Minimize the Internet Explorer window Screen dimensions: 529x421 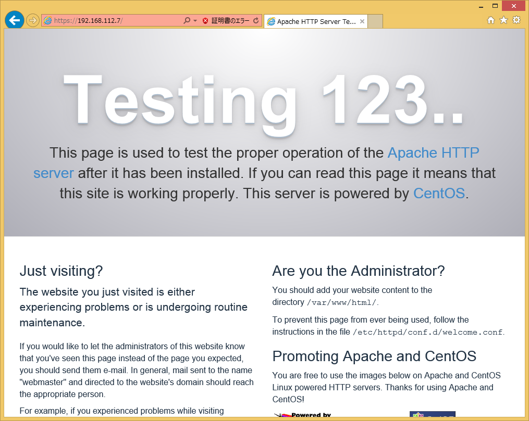pyautogui.click(x=481, y=6)
